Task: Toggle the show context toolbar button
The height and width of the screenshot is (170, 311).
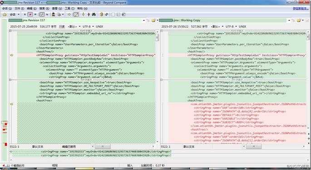Action: 42,15
